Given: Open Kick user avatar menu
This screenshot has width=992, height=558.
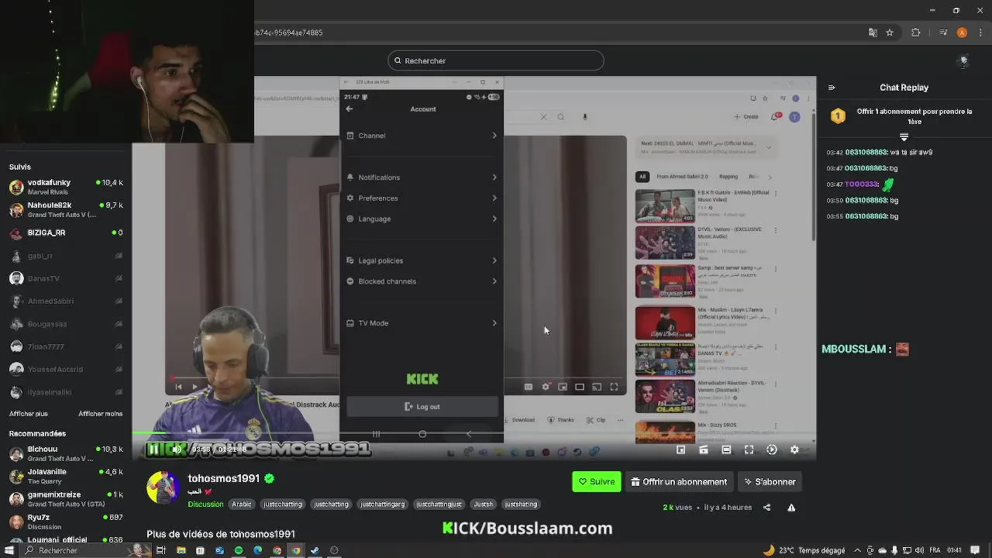Looking at the screenshot, I should (x=963, y=60).
